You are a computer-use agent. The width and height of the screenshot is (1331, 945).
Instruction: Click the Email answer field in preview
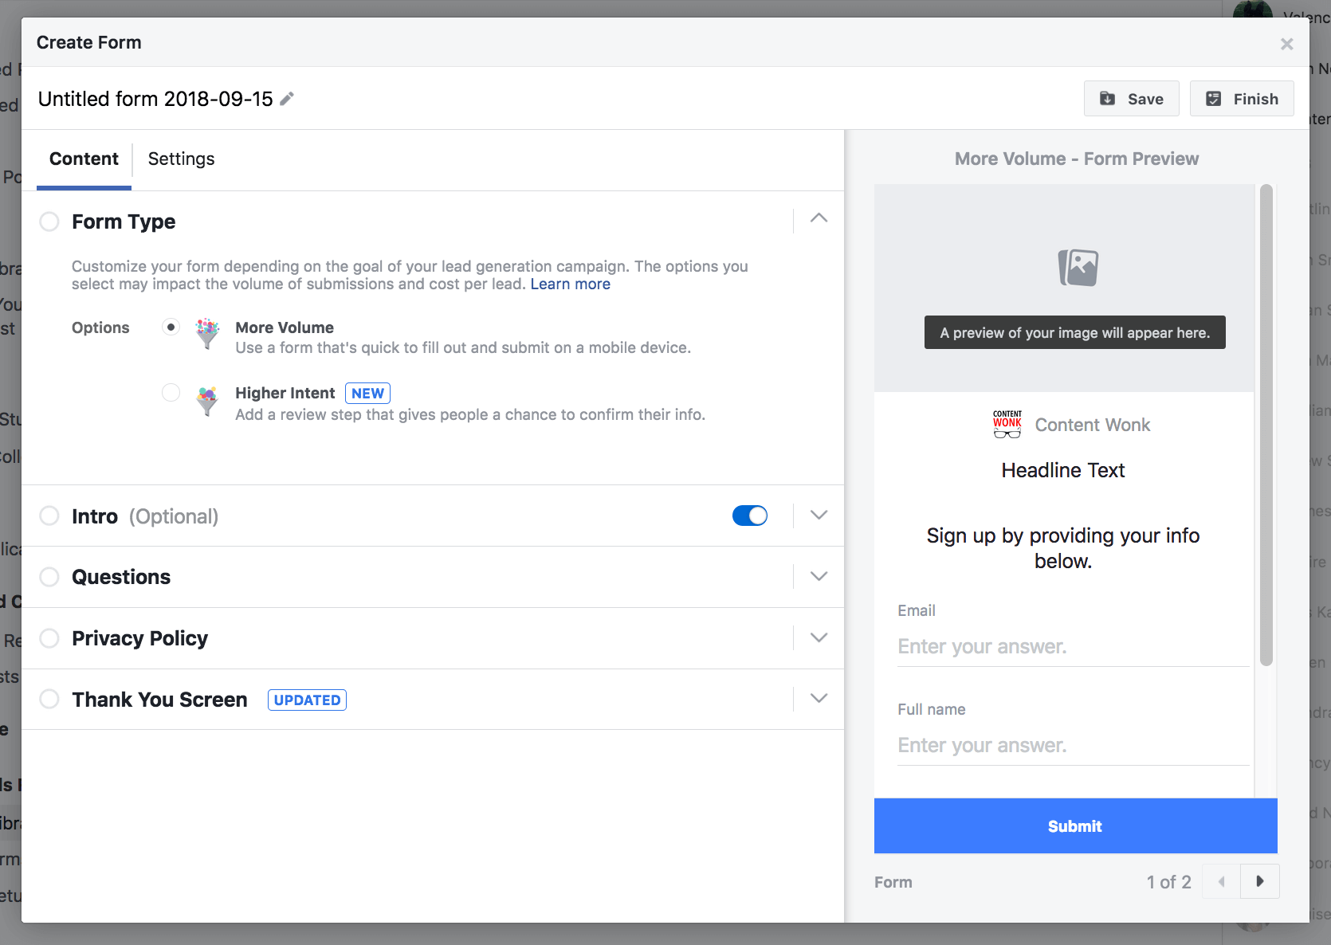tap(1074, 646)
